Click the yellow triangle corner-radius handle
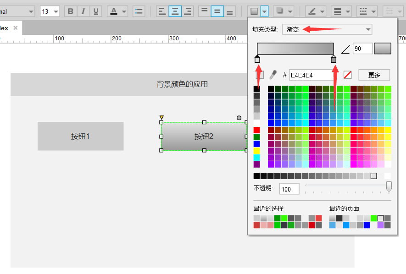 (x=161, y=117)
